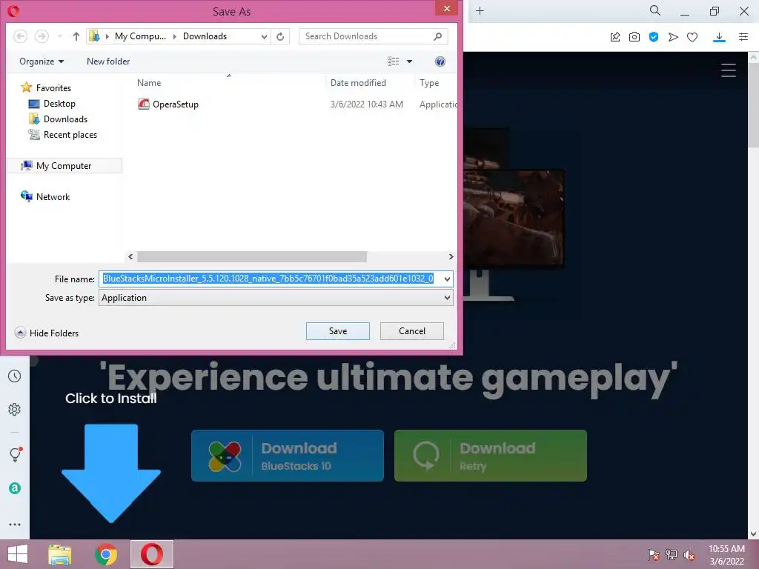Open the taskbar clock and date
Viewport: 759px width, 569px height.
coord(726,555)
